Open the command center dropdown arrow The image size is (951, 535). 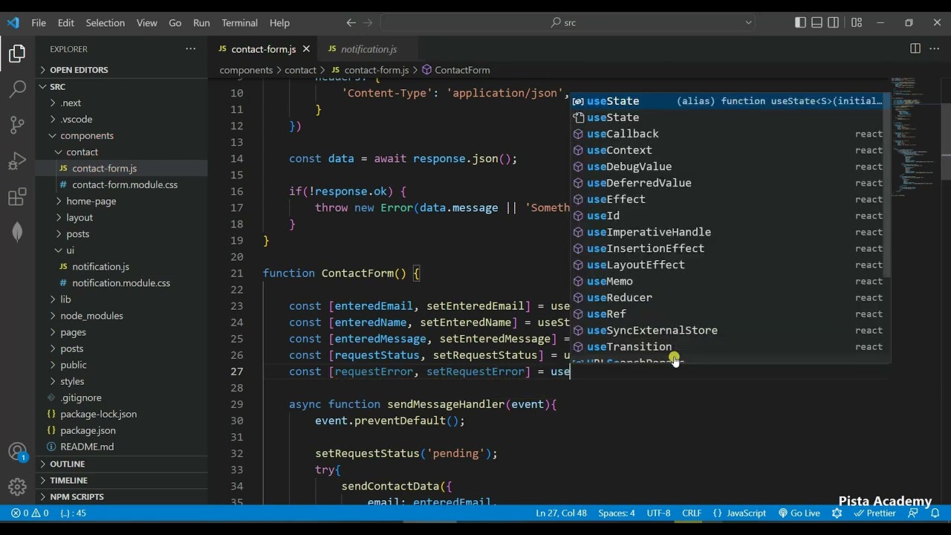point(748,22)
